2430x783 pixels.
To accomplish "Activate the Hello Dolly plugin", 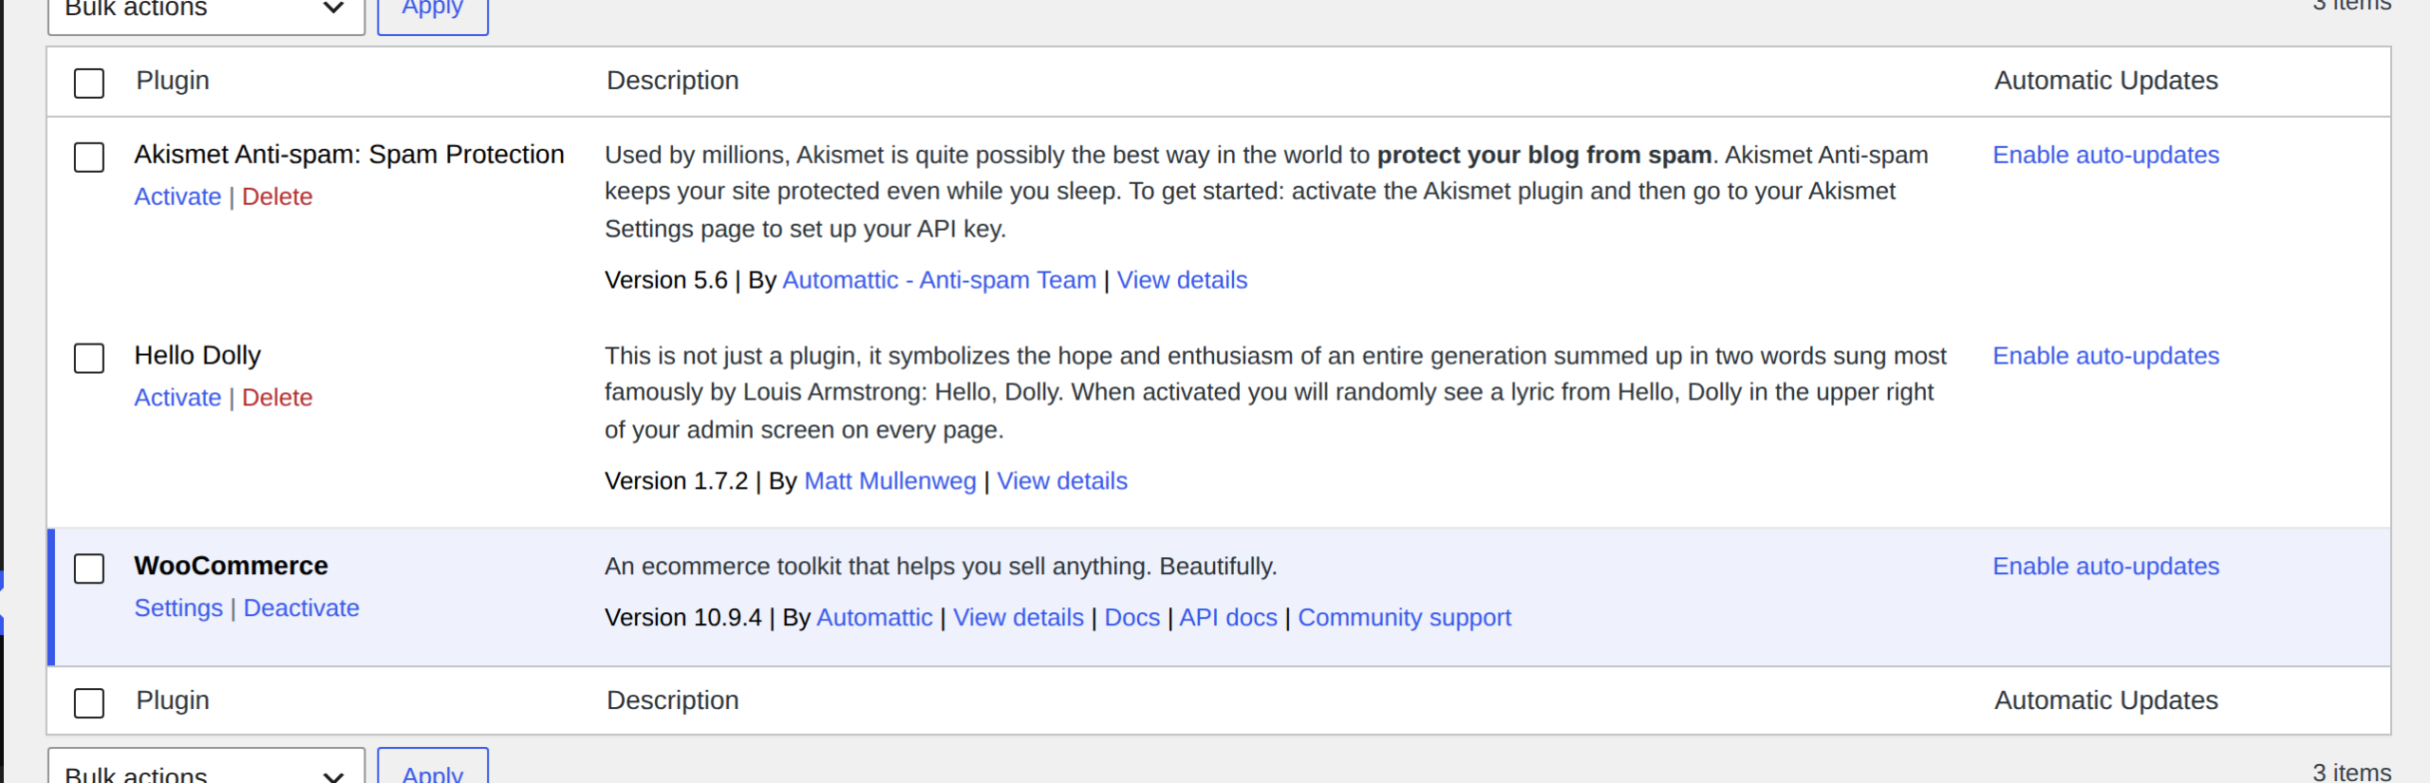I will point(178,398).
